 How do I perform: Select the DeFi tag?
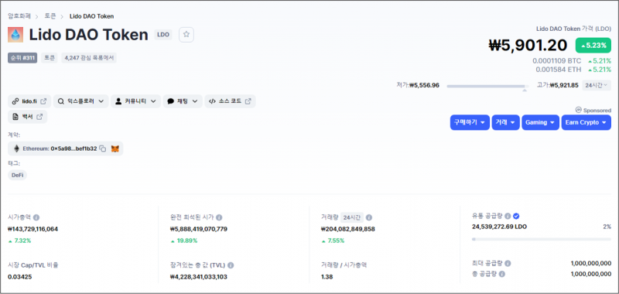tap(17, 175)
